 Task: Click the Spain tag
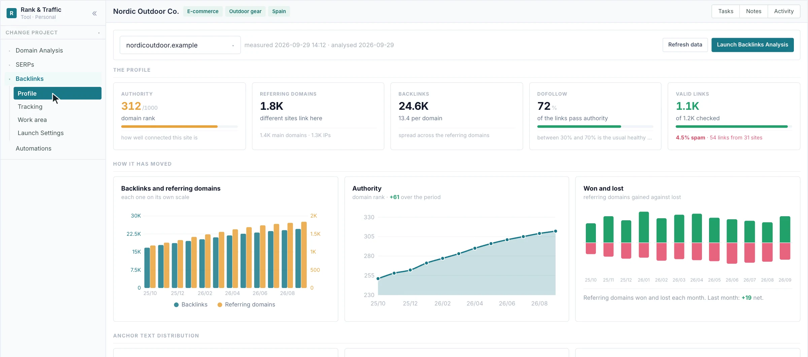(279, 11)
